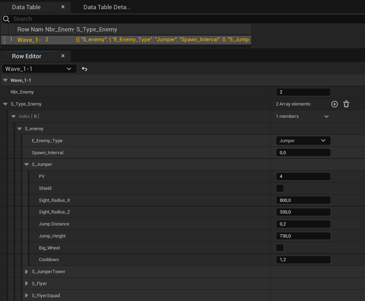This screenshot has height=301, width=365.
Task: Open the E_Enemy_Type Jumper dropdown
Action: pyautogui.click(x=303, y=140)
